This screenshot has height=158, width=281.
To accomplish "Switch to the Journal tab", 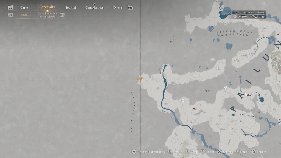I will tap(71, 7).
